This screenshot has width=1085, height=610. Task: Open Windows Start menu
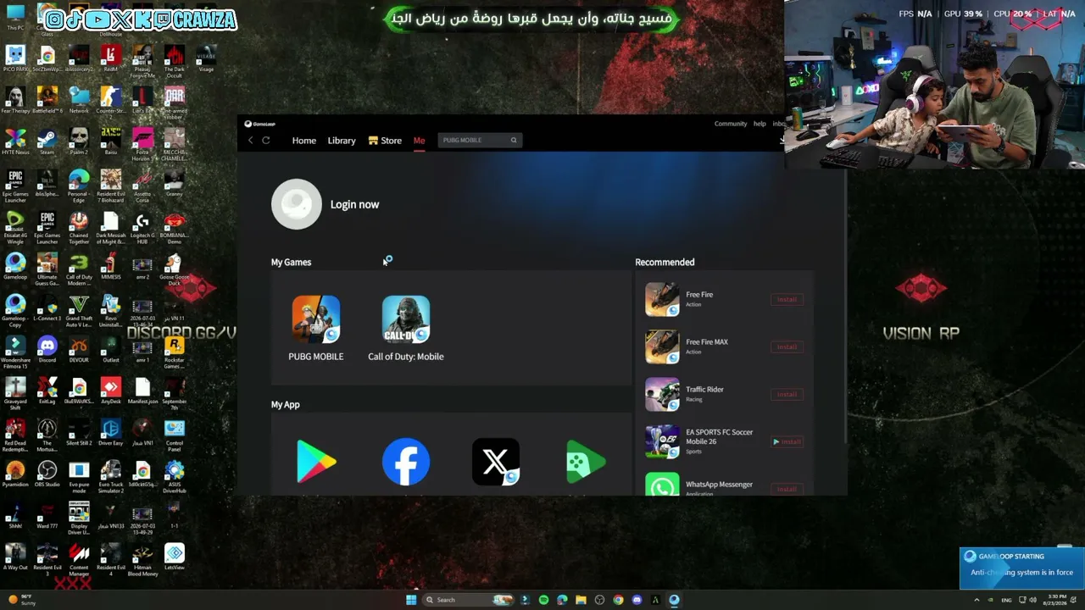pyautogui.click(x=411, y=600)
